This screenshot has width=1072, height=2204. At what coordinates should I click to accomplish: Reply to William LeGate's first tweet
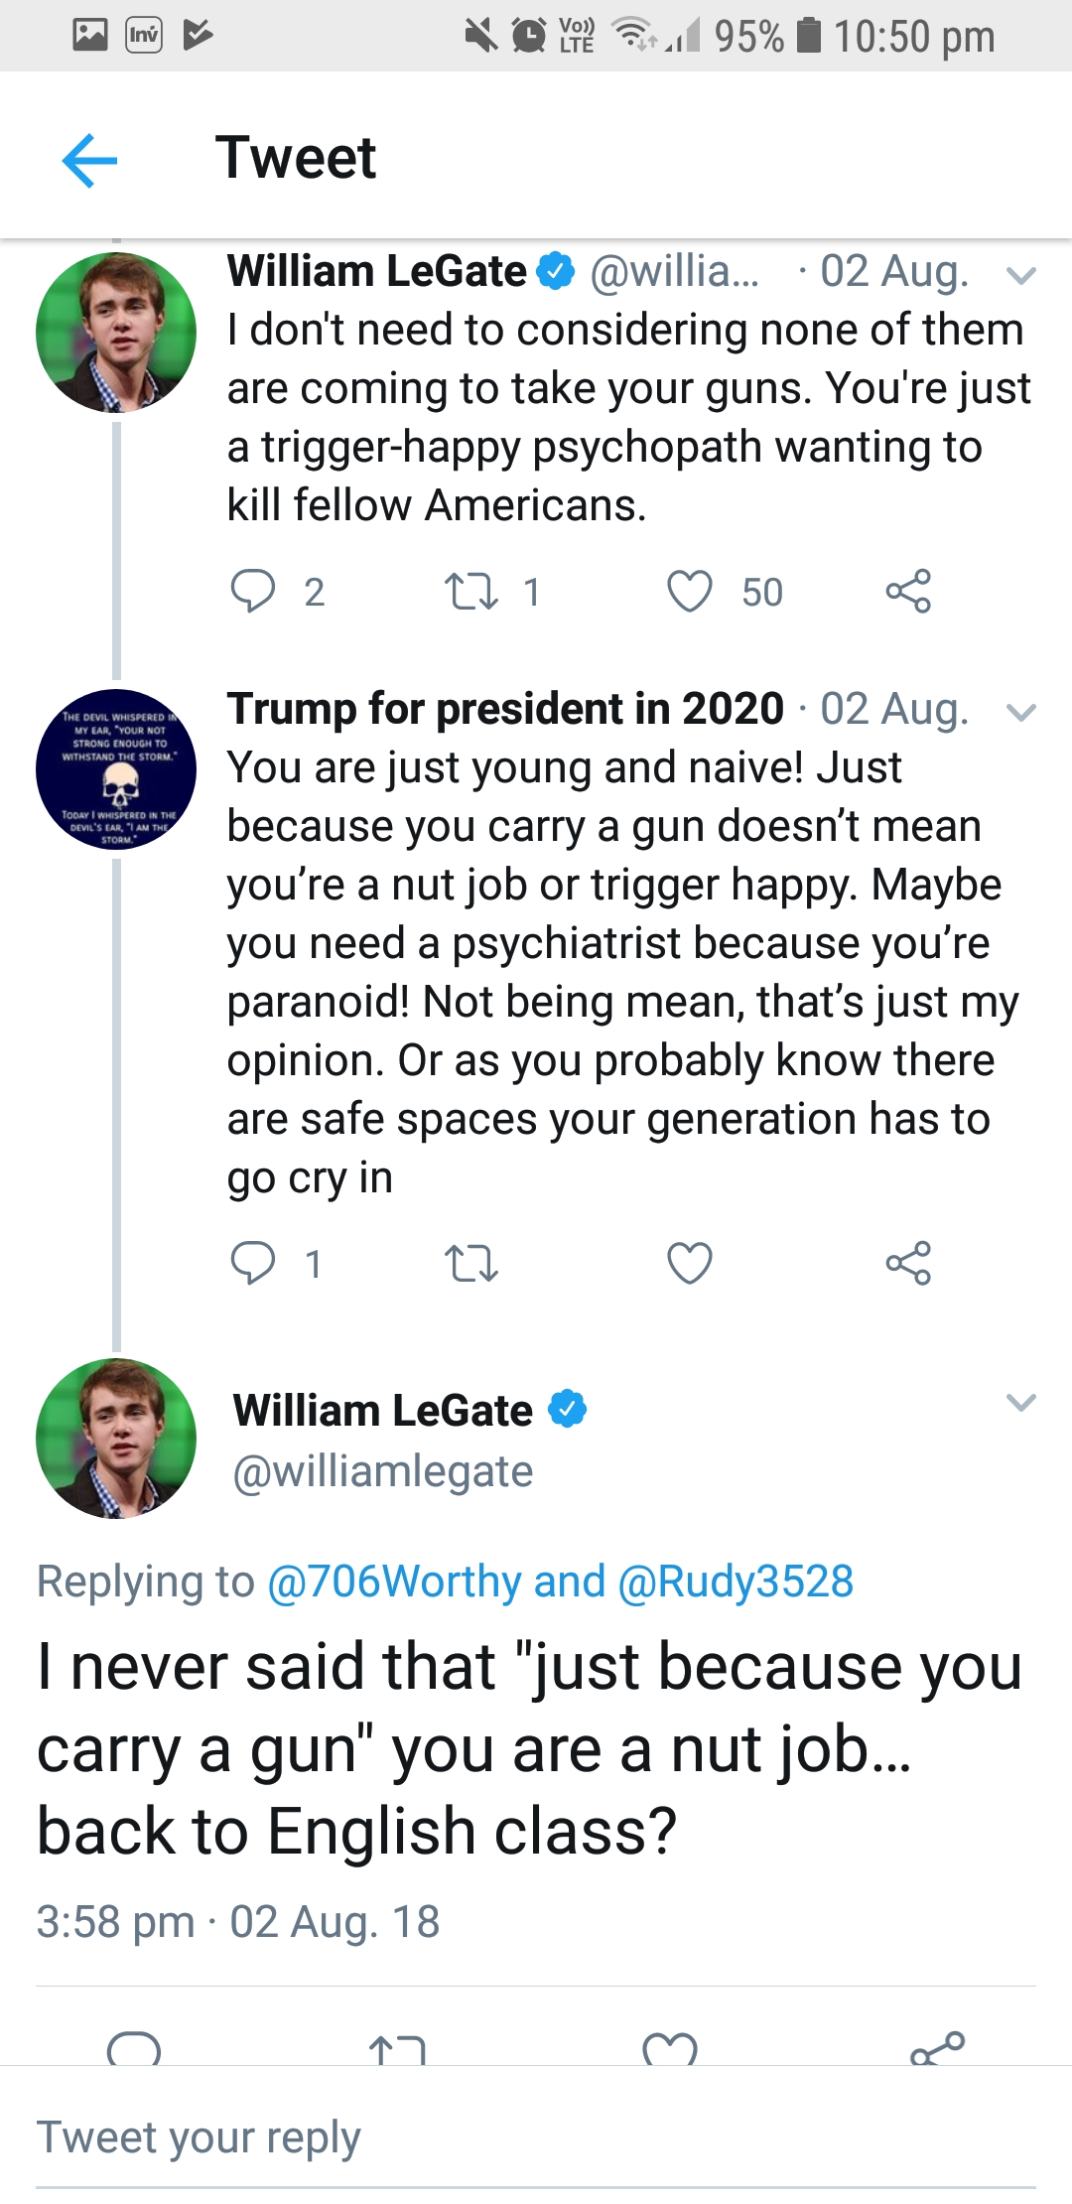pyautogui.click(x=253, y=591)
